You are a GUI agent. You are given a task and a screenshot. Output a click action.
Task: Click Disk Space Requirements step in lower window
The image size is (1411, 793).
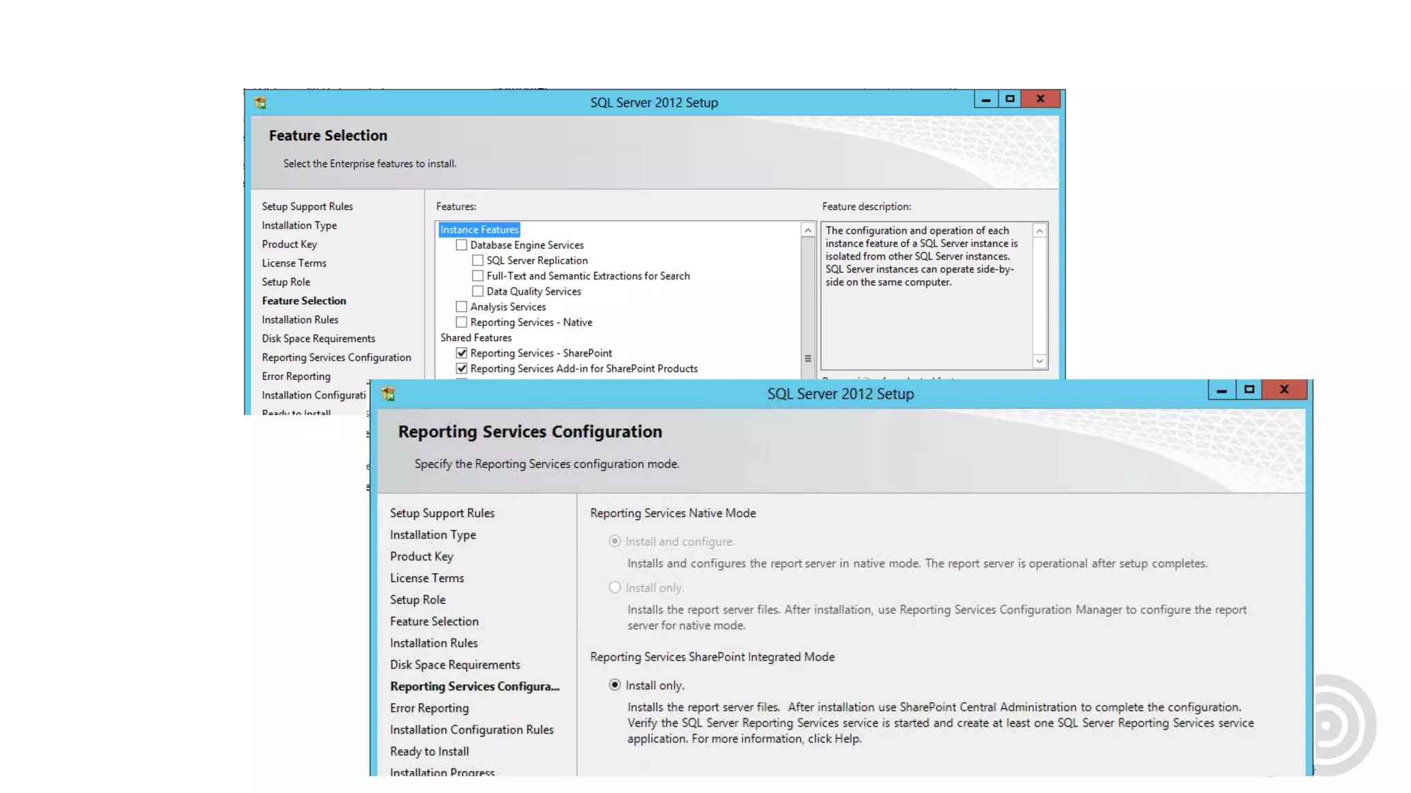click(x=455, y=665)
